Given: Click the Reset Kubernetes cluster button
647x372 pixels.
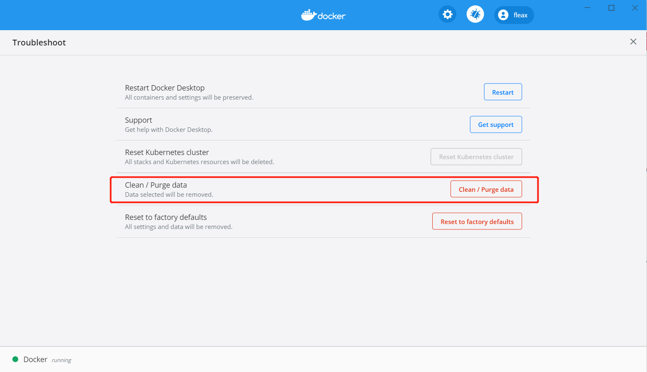Looking at the screenshot, I should [x=476, y=157].
